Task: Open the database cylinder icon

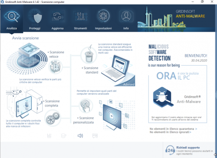Action: [x=63, y=136]
